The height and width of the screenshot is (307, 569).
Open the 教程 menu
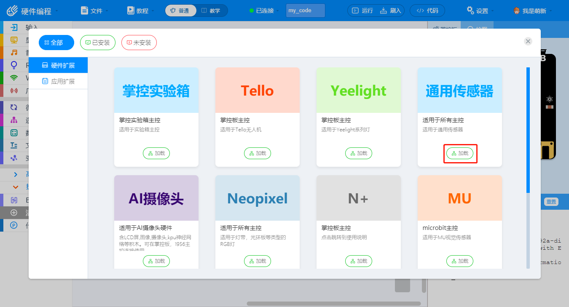[x=141, y=11]
